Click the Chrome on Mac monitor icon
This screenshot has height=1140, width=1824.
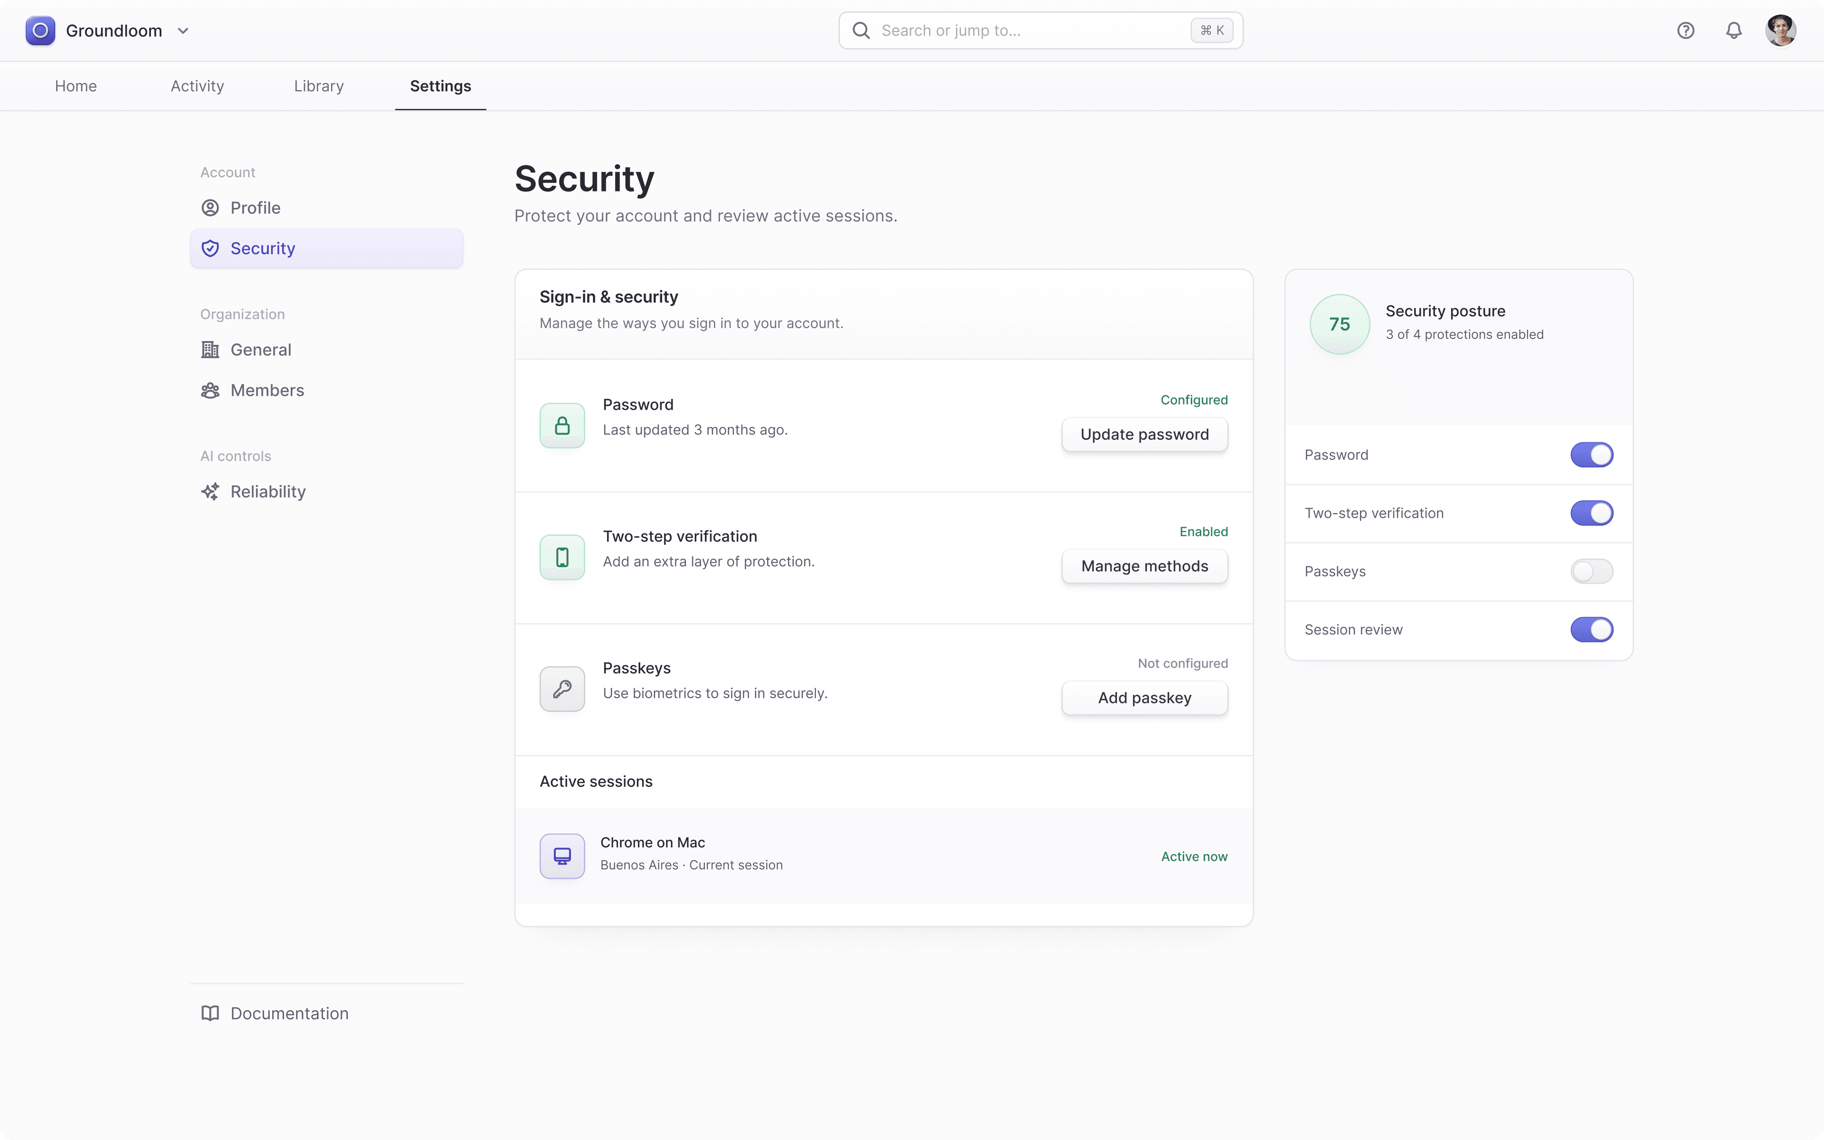(562, 856)
